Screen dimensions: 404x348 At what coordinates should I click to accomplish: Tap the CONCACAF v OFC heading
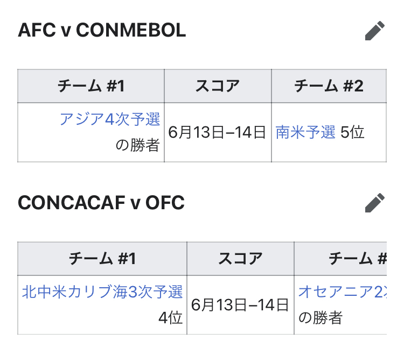click(101, 203)
